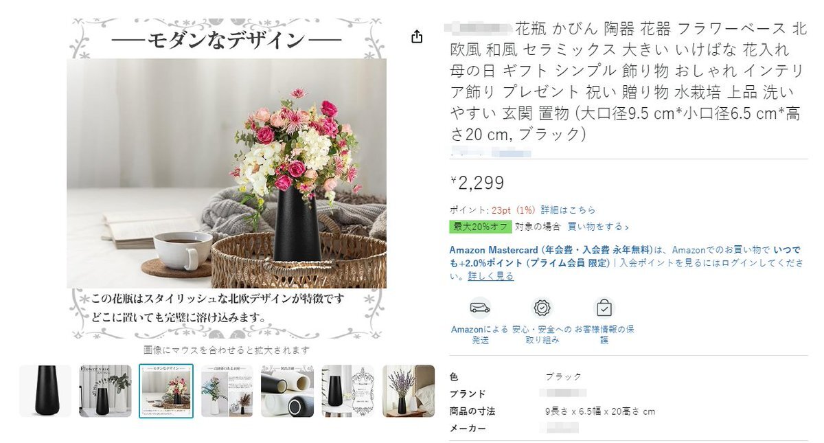Screen dimensions: 824x443
Task: Expand the 買い物をする chevron link
Action: click(598, 227)
